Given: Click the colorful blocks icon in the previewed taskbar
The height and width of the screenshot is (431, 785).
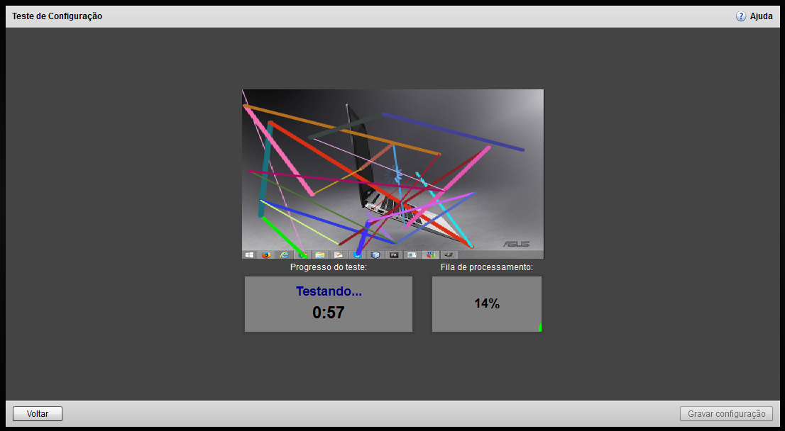Looking at the screenshot, I should (x=430, y=254).
